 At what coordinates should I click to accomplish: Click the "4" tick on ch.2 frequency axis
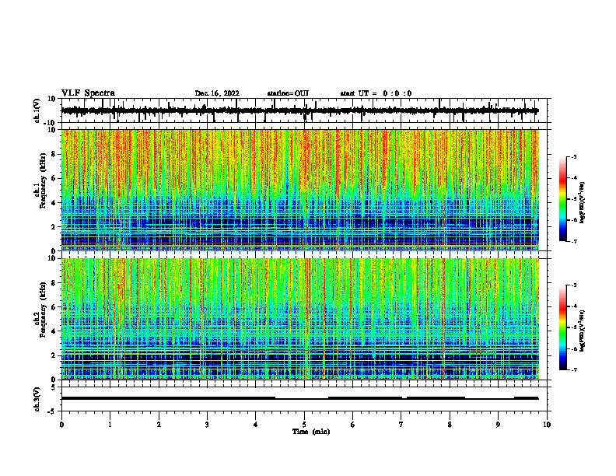[x=54, y=331]
